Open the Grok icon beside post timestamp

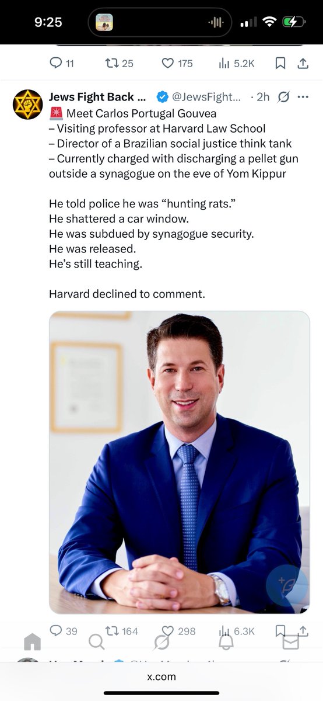(283, 97)
